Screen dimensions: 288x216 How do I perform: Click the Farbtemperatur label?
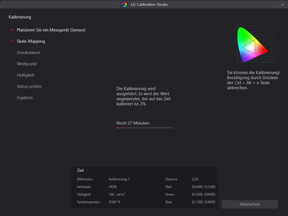[x=89, y=202]
